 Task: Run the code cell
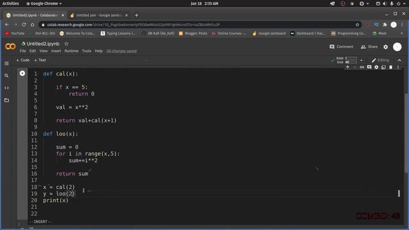(22, 73)
